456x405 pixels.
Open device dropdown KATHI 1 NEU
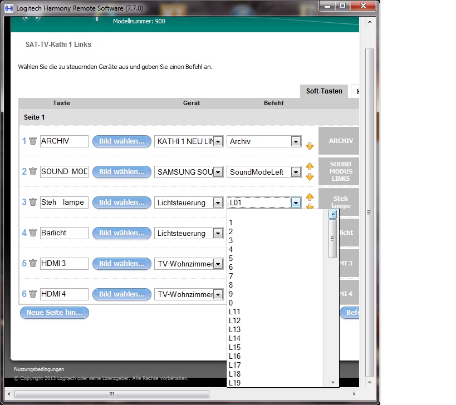pyautogui.click(x=218, y=142)
